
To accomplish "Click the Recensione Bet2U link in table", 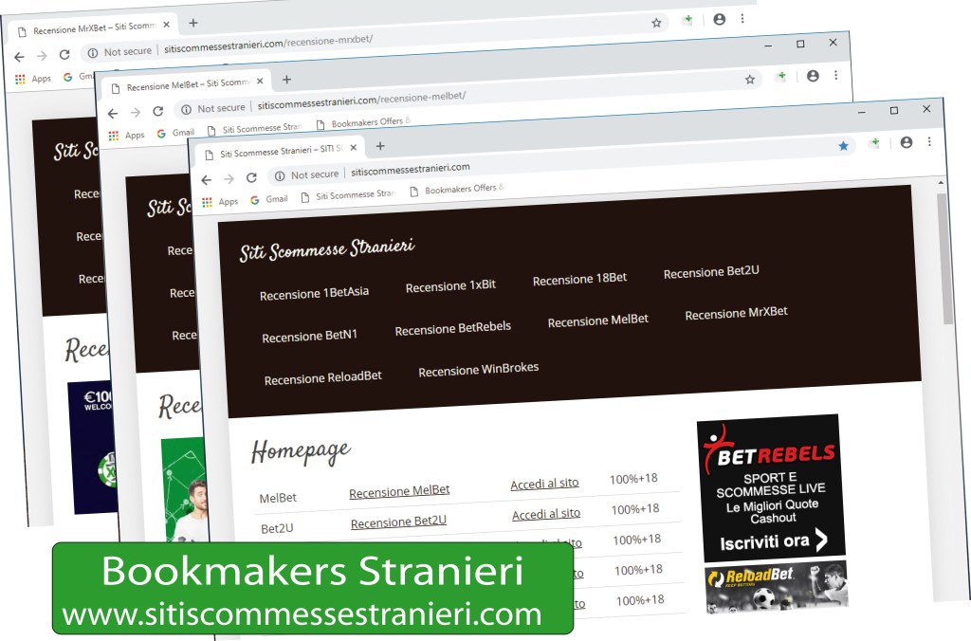I will (398, 522).
